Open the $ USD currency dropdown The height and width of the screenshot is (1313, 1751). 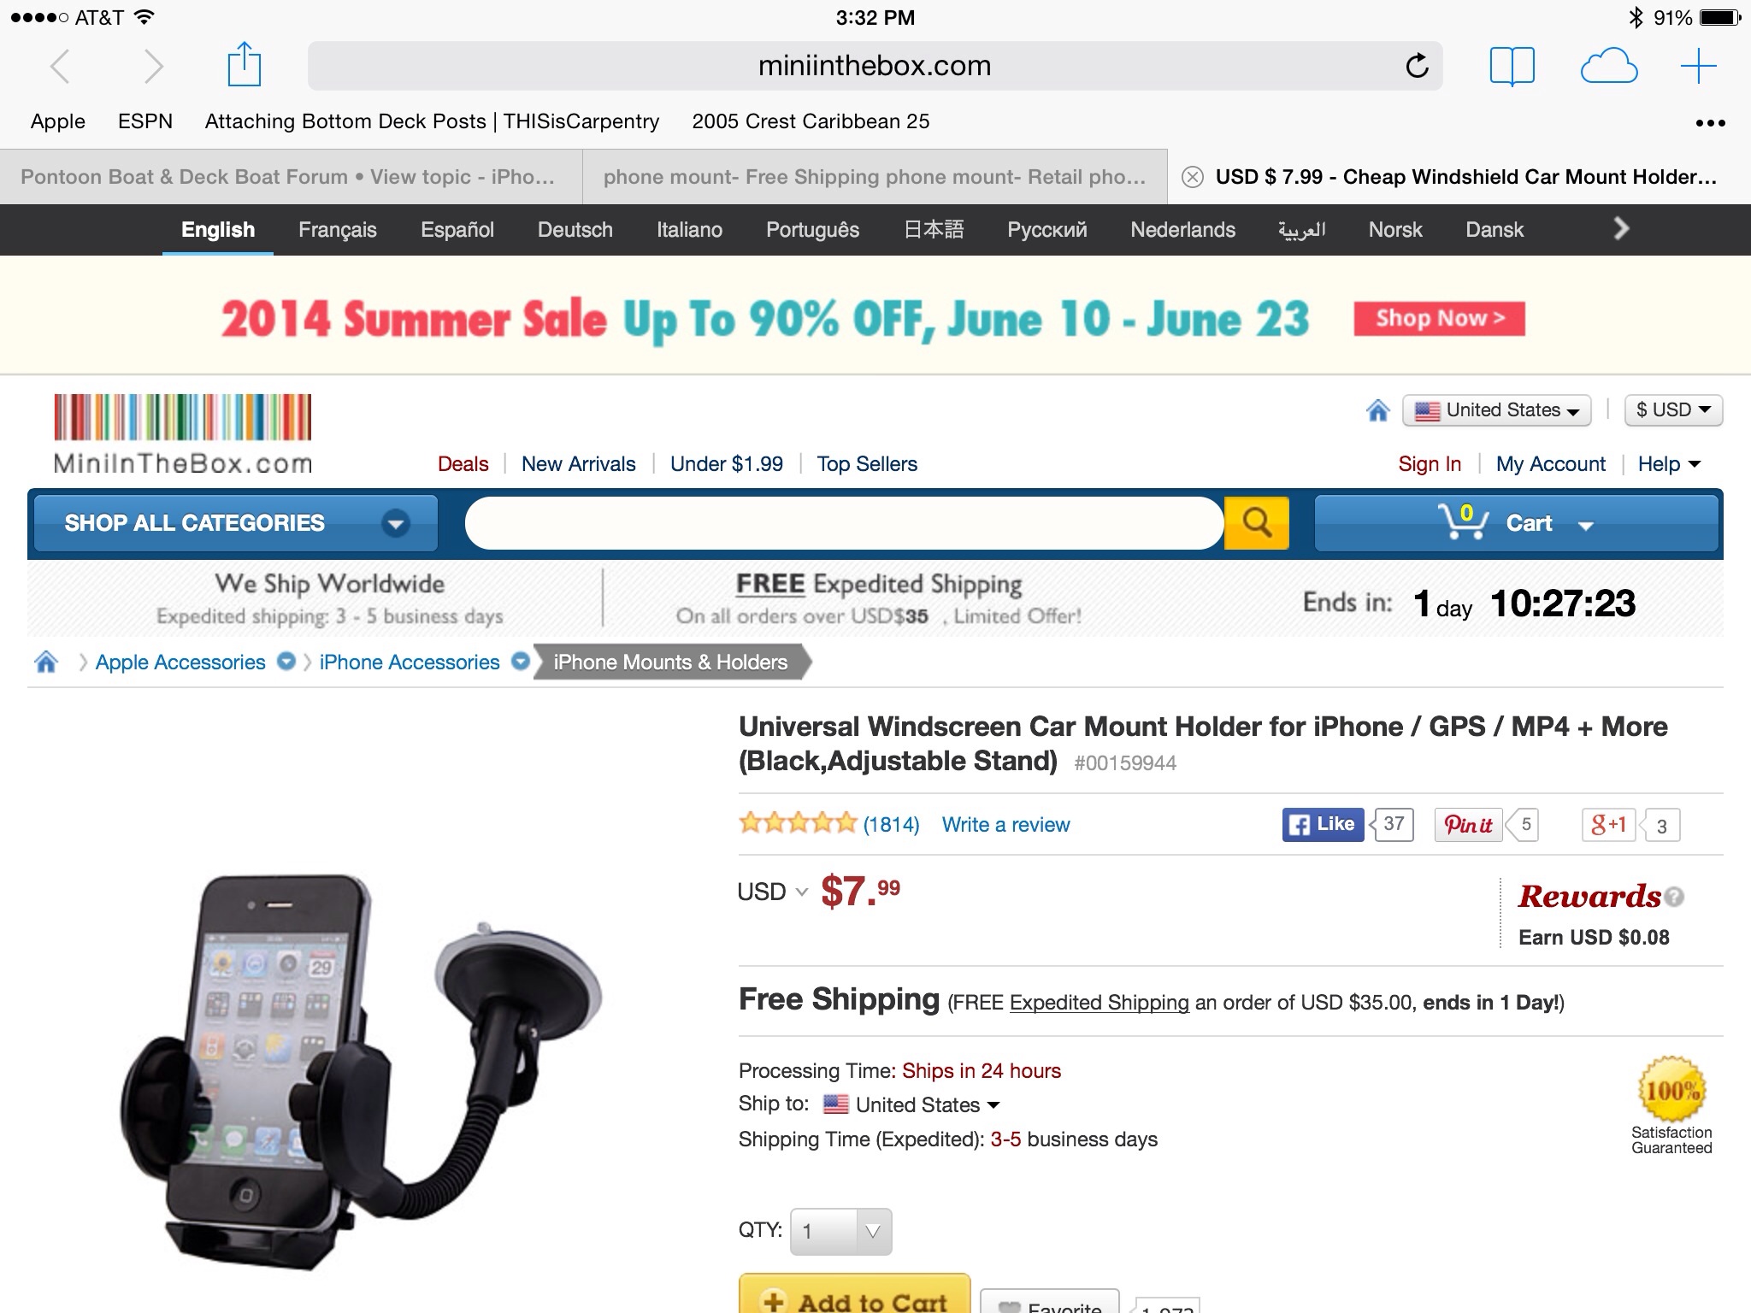coord(1673,410)
